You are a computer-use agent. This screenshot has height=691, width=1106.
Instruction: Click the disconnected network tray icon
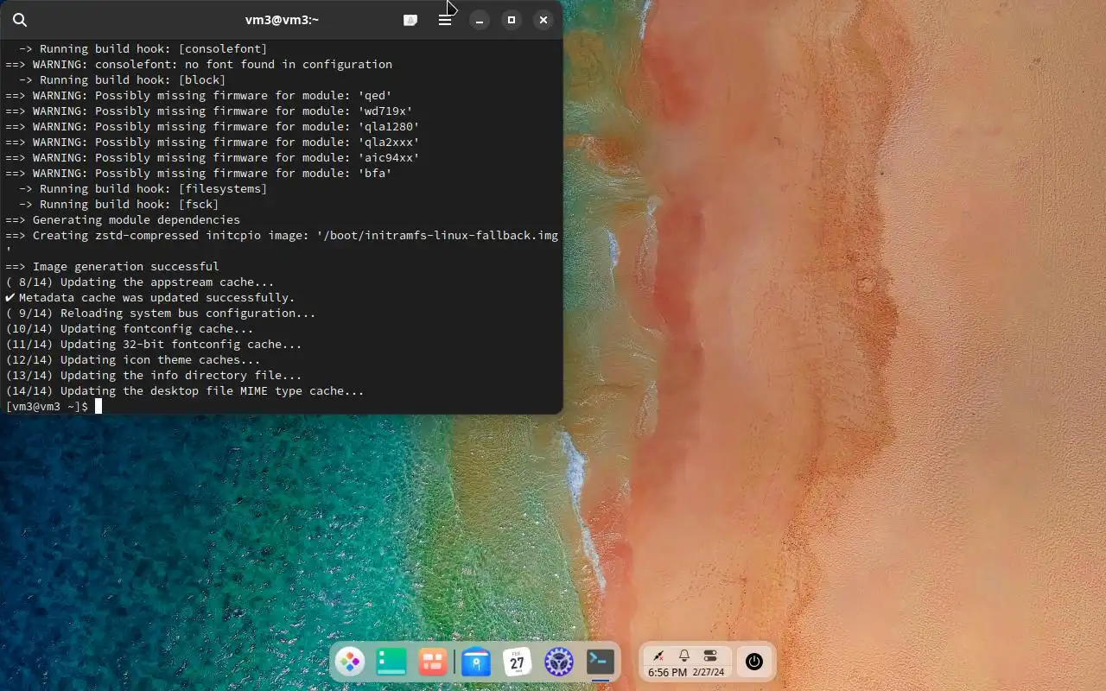tap(658, 656)
